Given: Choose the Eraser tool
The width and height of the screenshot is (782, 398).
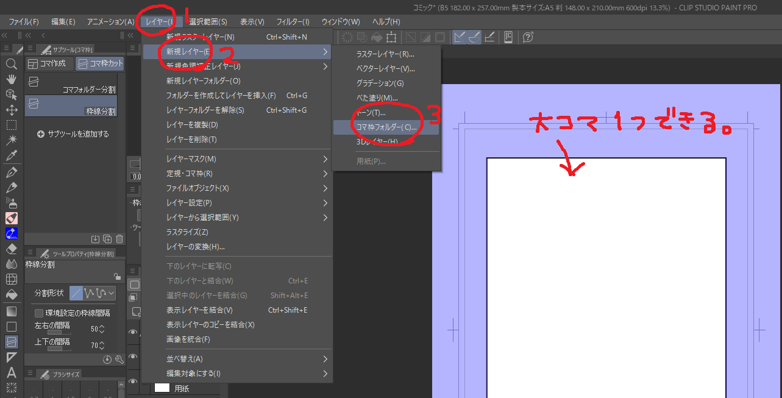Looking at the screenshot, I should pos(11,249).
